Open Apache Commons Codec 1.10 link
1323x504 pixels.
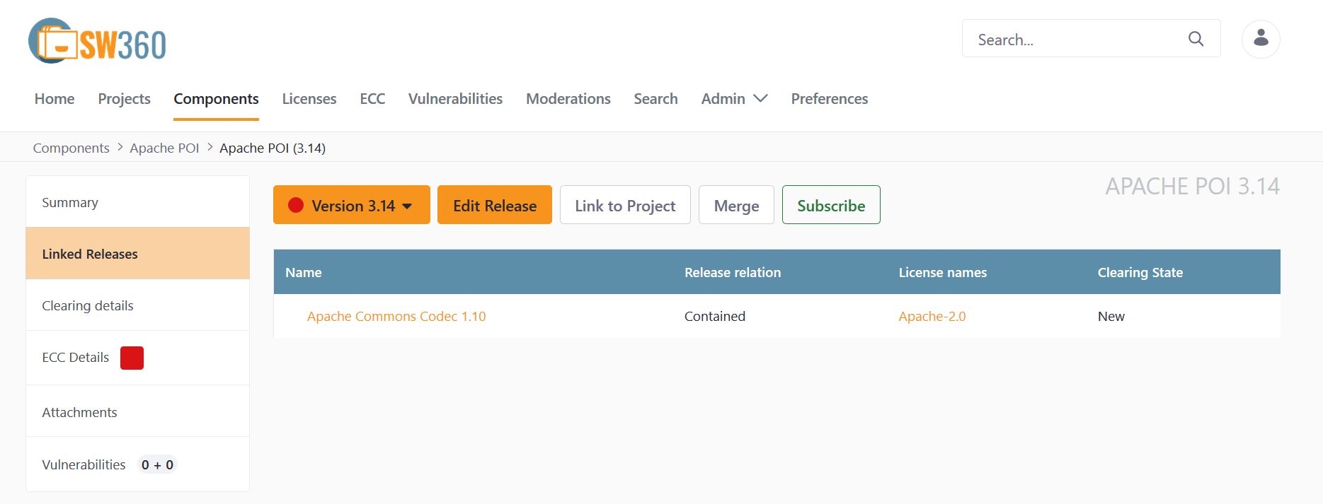tap(396, 316)
